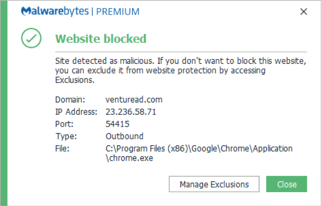Click the word Exclusions in the description
The height and width of the screenshot is (206, 321).
[x=75, y=80]
